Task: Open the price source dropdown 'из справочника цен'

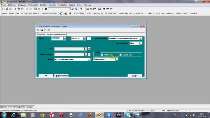Action: click(89, 59)
